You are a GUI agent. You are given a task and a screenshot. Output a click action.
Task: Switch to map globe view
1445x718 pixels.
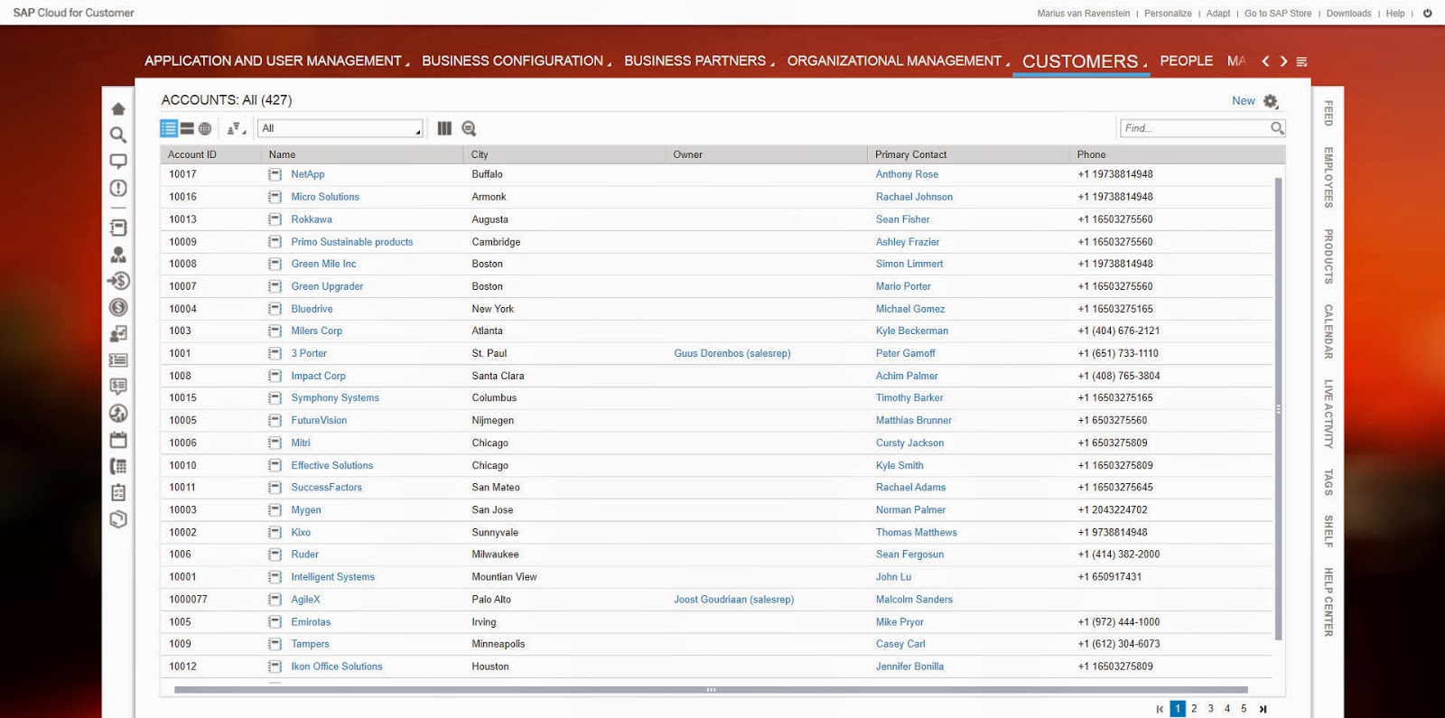coord(205,128)
